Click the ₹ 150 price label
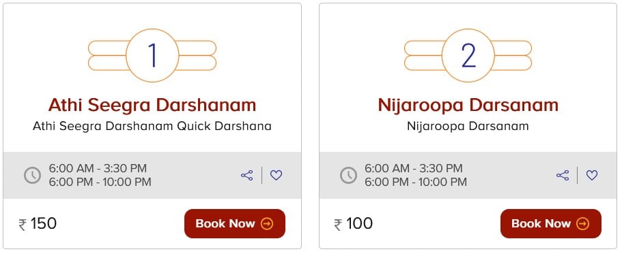Image resolution: width=622 pixels, height=256 pixels. (38, 224)
